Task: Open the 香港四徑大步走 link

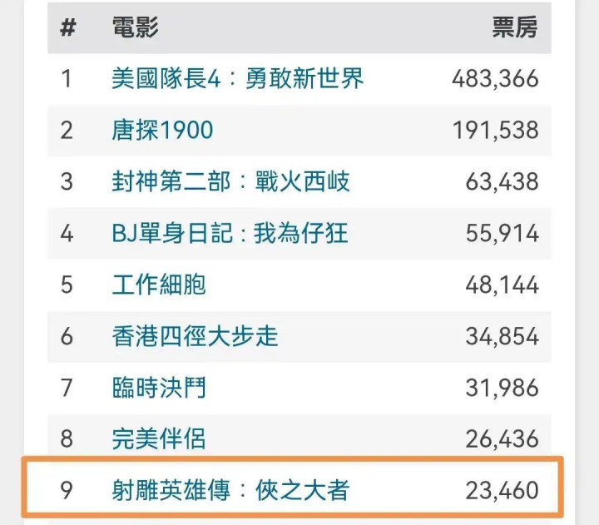Action: pyautogui.click(x=195, y=336)
